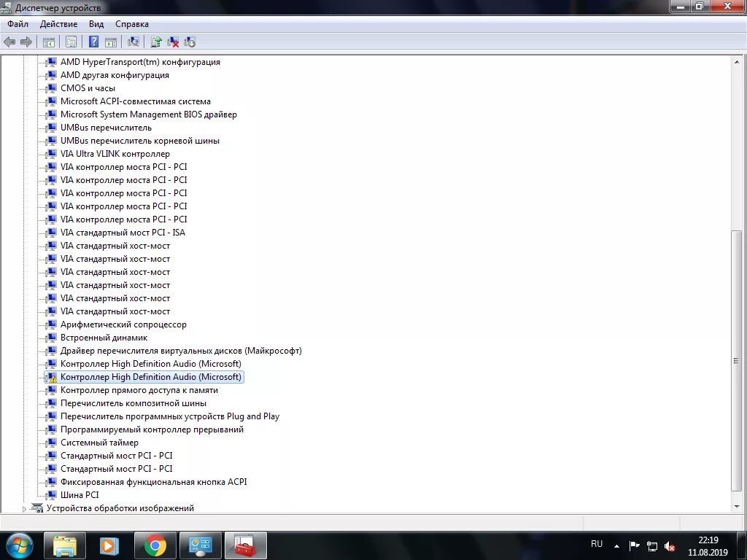Select first Контроллер High Definition Audio entry
This screenshot has height=560, width=747.
click(x=150, y=364)
